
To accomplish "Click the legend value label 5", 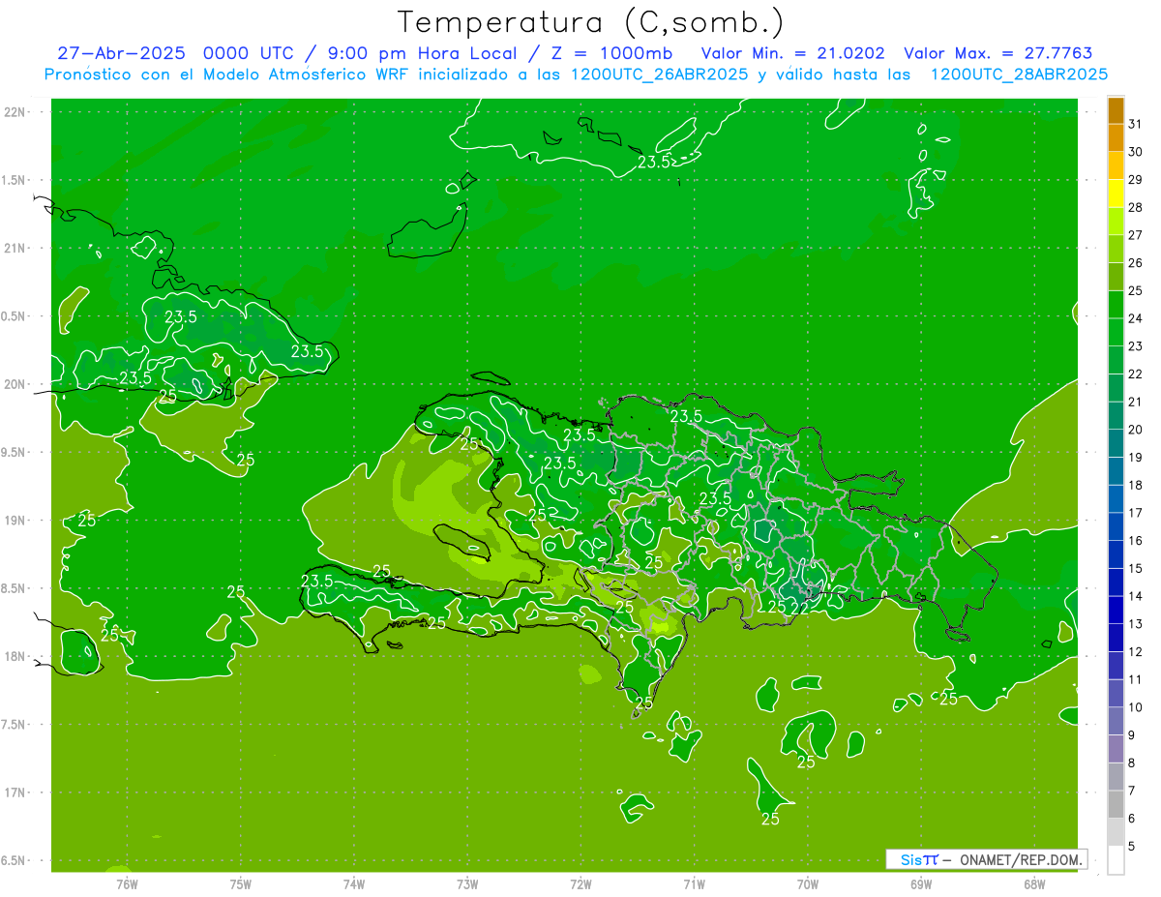I will point(1132,846).
